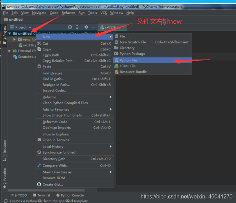
Task: Choose Inspect Code...
Action: [x=75, y=91]
